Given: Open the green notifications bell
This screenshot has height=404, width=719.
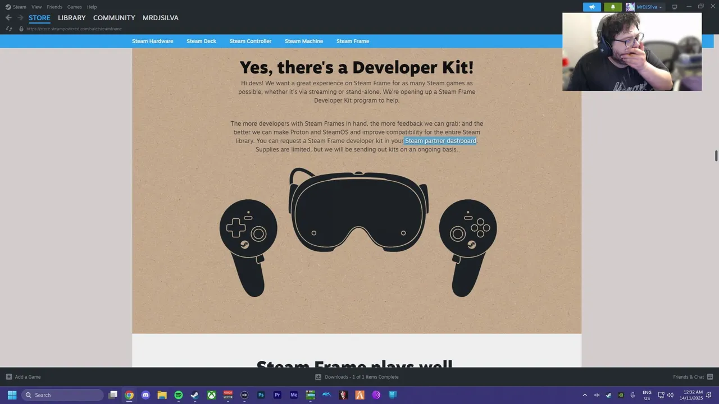Looking at the screenshot, I should click(613, 7).
